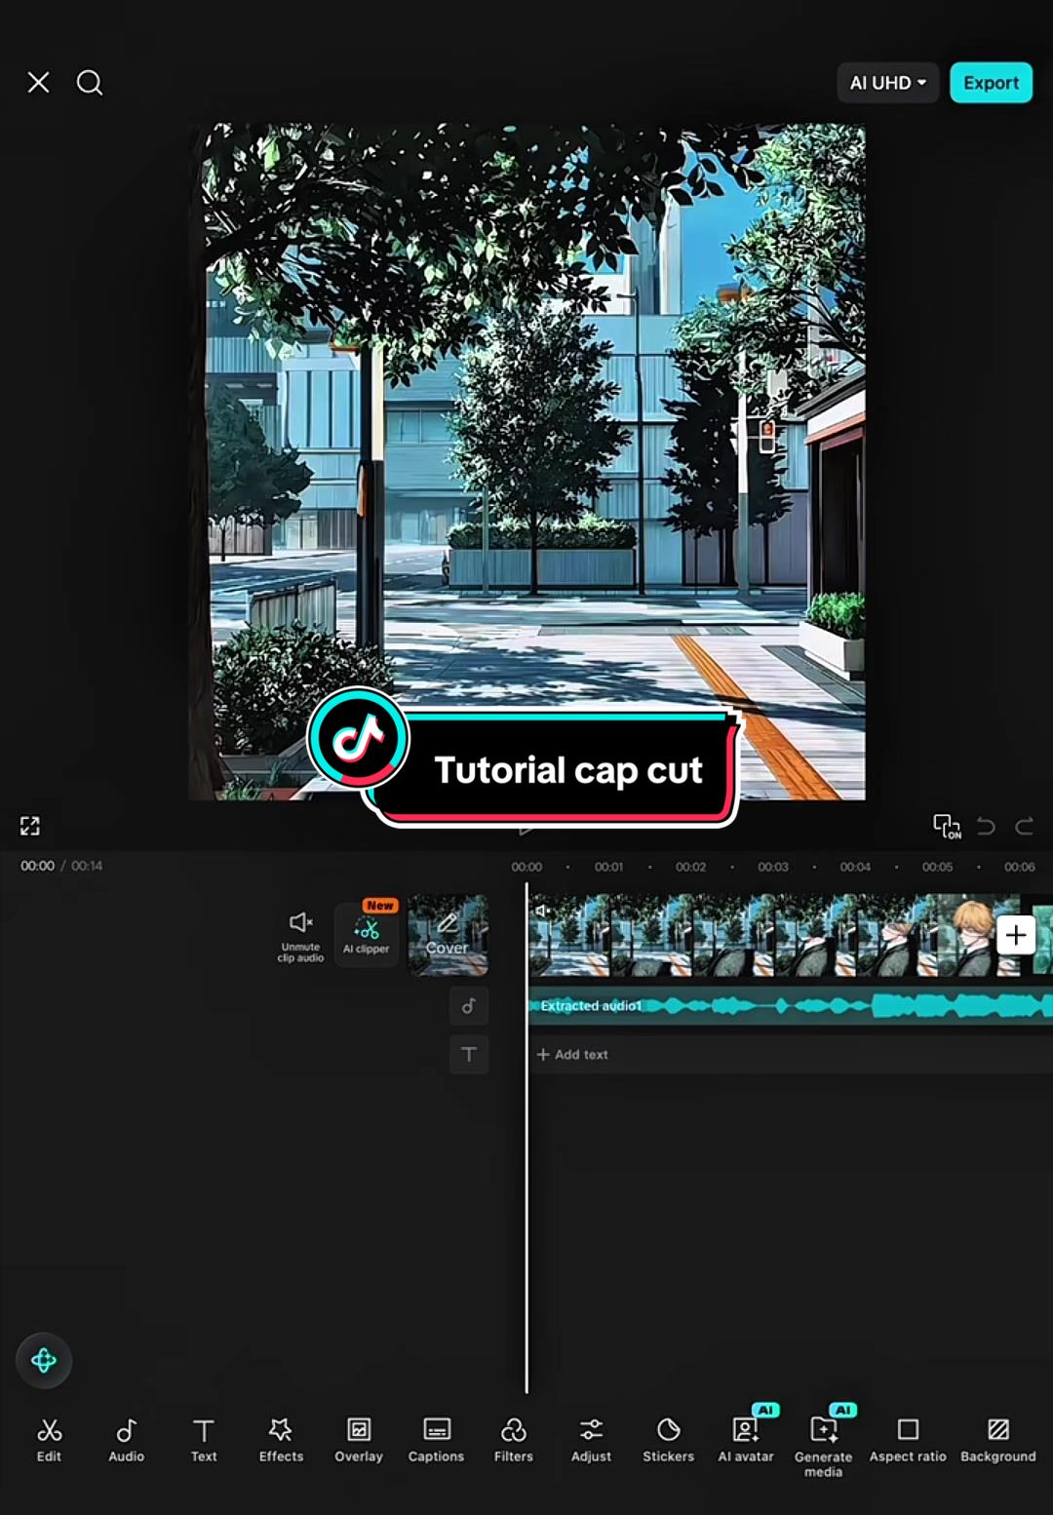Mute the video clip via its speaker icon
The image size is (1053, 1515).
point(543,911)
